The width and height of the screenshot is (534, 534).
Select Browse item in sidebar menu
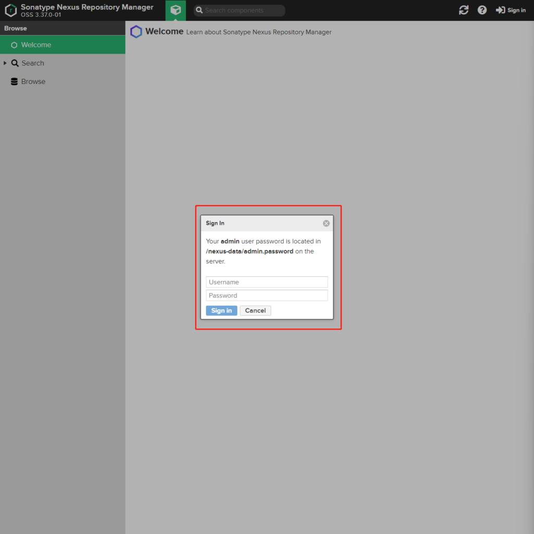[x=33, y=82]
